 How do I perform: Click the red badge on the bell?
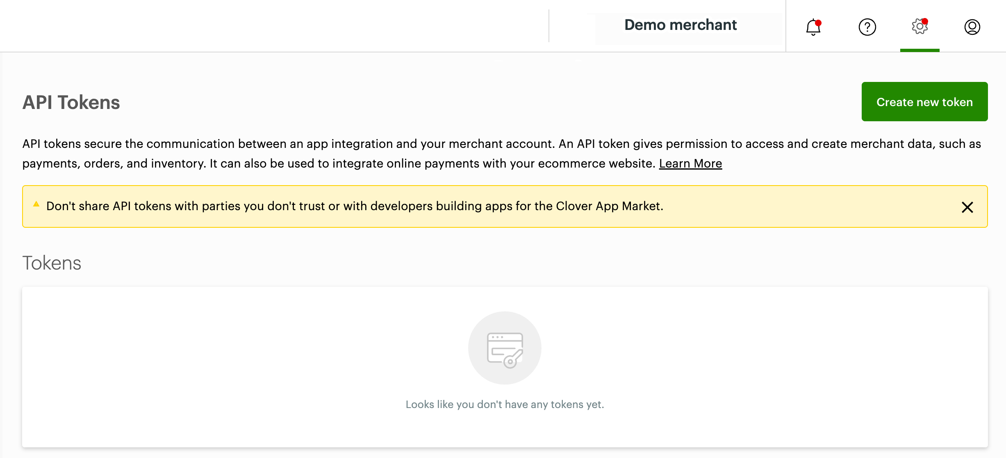coord(818,23)
